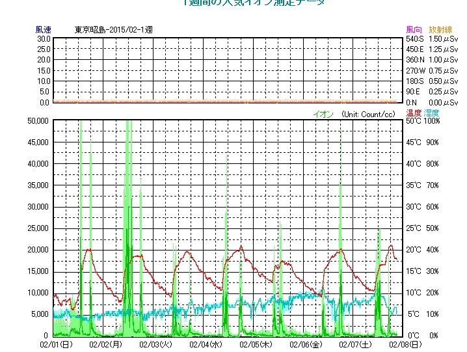Image resolution: width=467 pixels, height=352 pixels.
Task: Click the 15.0 wind speed axis value
Action: pos(44,71)
